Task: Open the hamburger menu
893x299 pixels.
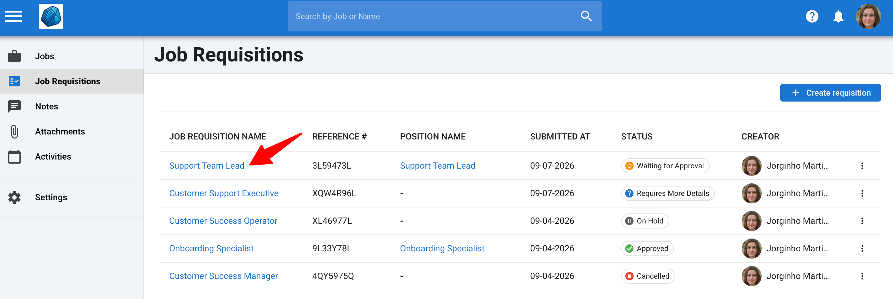Action: pos(14,16)
